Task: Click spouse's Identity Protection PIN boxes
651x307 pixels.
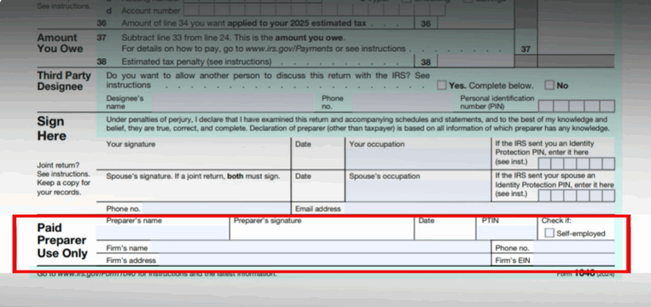Action: point(576,195)
